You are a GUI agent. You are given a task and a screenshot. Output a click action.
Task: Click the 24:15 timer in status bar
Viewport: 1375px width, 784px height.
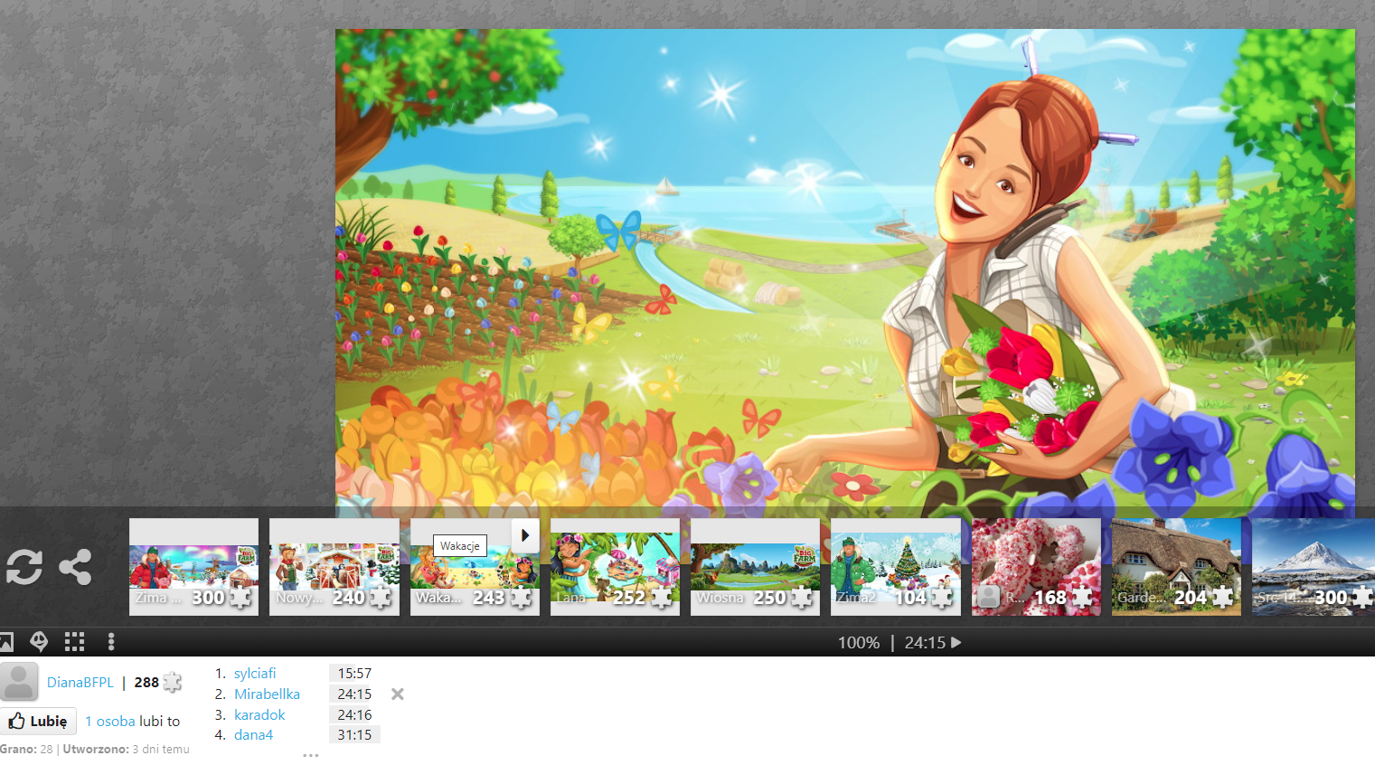click(925, 643)
